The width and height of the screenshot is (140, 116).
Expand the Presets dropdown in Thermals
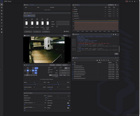111,5
